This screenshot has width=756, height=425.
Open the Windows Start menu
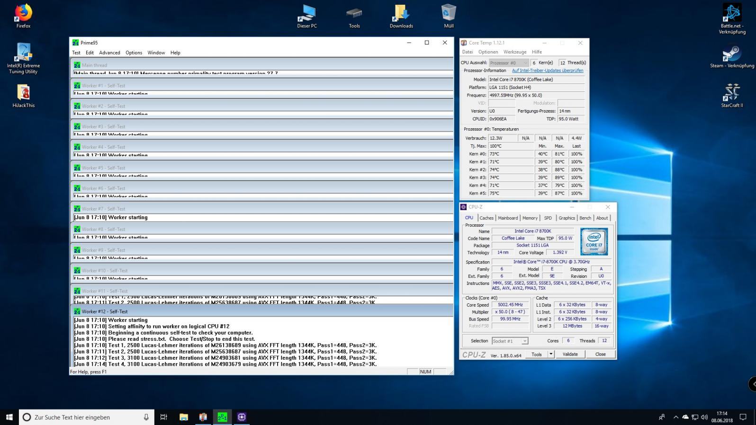pyautogui.click(x=9, y=417)
